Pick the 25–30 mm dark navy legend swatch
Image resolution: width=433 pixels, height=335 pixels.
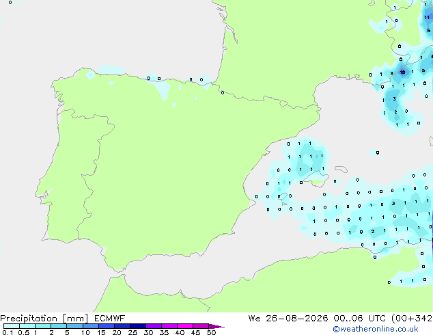click(x=138, y=326)
